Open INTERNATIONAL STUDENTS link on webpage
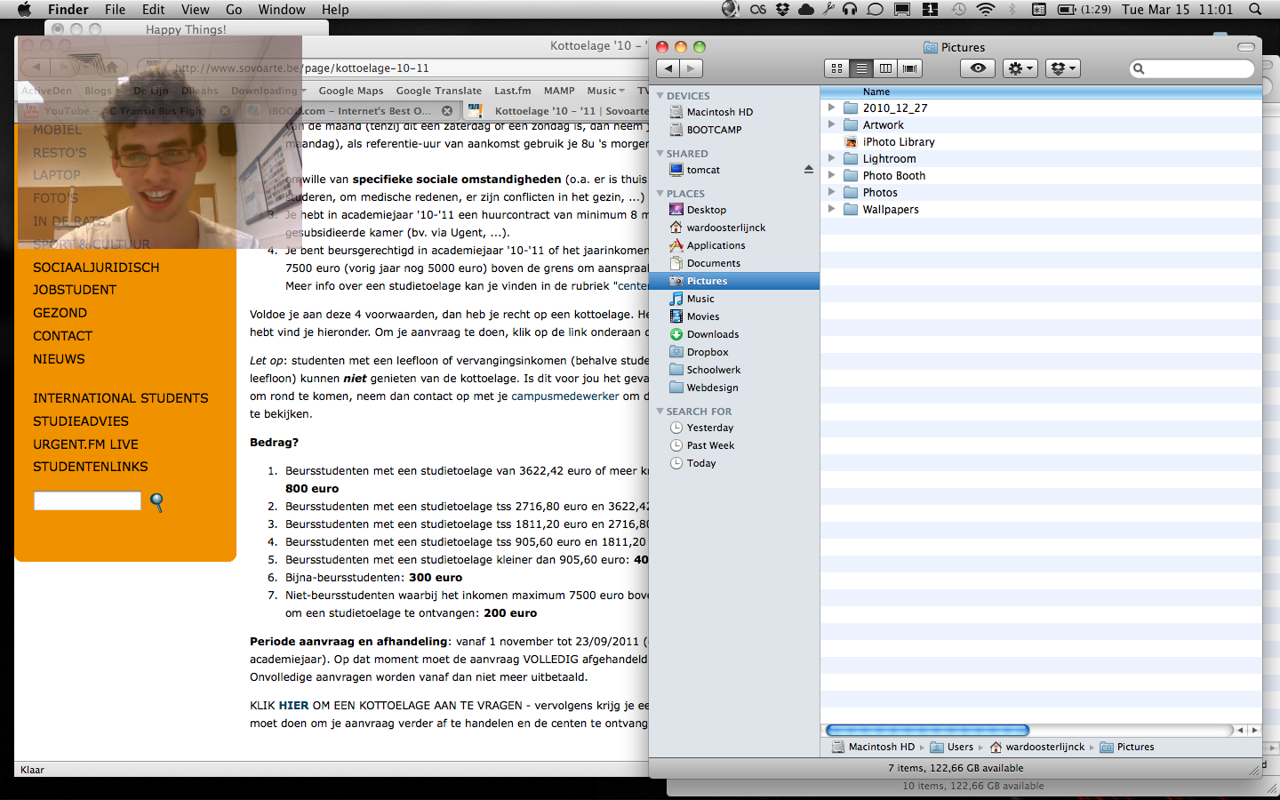The width and height of the screenshot is (1280, 800). click(121, 398)
